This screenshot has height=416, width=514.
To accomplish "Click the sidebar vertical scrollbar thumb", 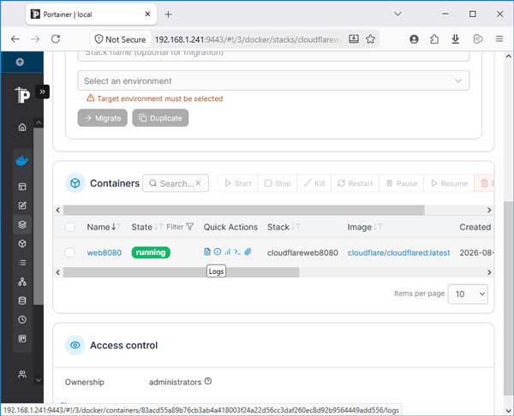I will pyautogui.click(x=39, y=217).
